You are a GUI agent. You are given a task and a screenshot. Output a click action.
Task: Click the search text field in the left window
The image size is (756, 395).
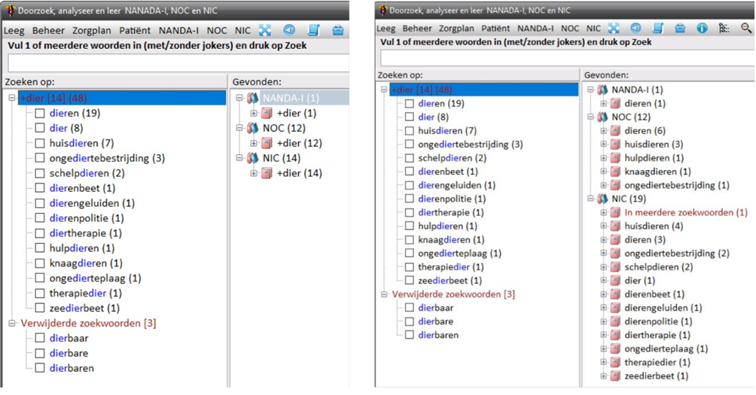pos(177,62)
